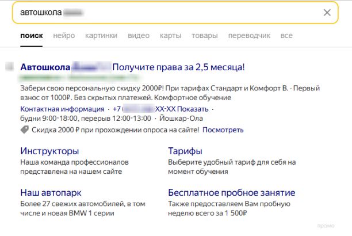The width and height of the screenshot is (352, 236).
Task: Switch to the карты tab
Action: pos(170,36)
